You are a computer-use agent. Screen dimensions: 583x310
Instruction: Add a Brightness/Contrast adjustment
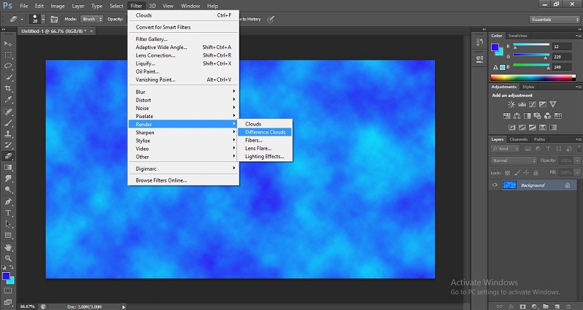(511, 104)
